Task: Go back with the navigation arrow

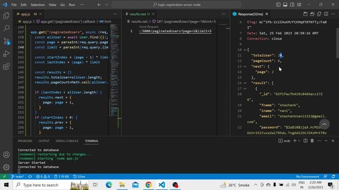Action: (x=99, y=5)
